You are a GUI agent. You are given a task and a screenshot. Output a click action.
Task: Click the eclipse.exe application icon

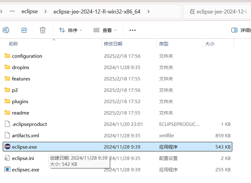(x=7, y=146)
